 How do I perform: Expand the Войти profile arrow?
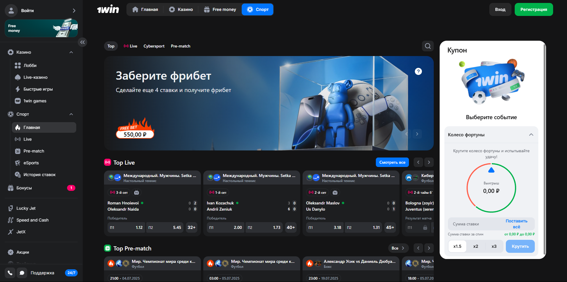(74, 11)
